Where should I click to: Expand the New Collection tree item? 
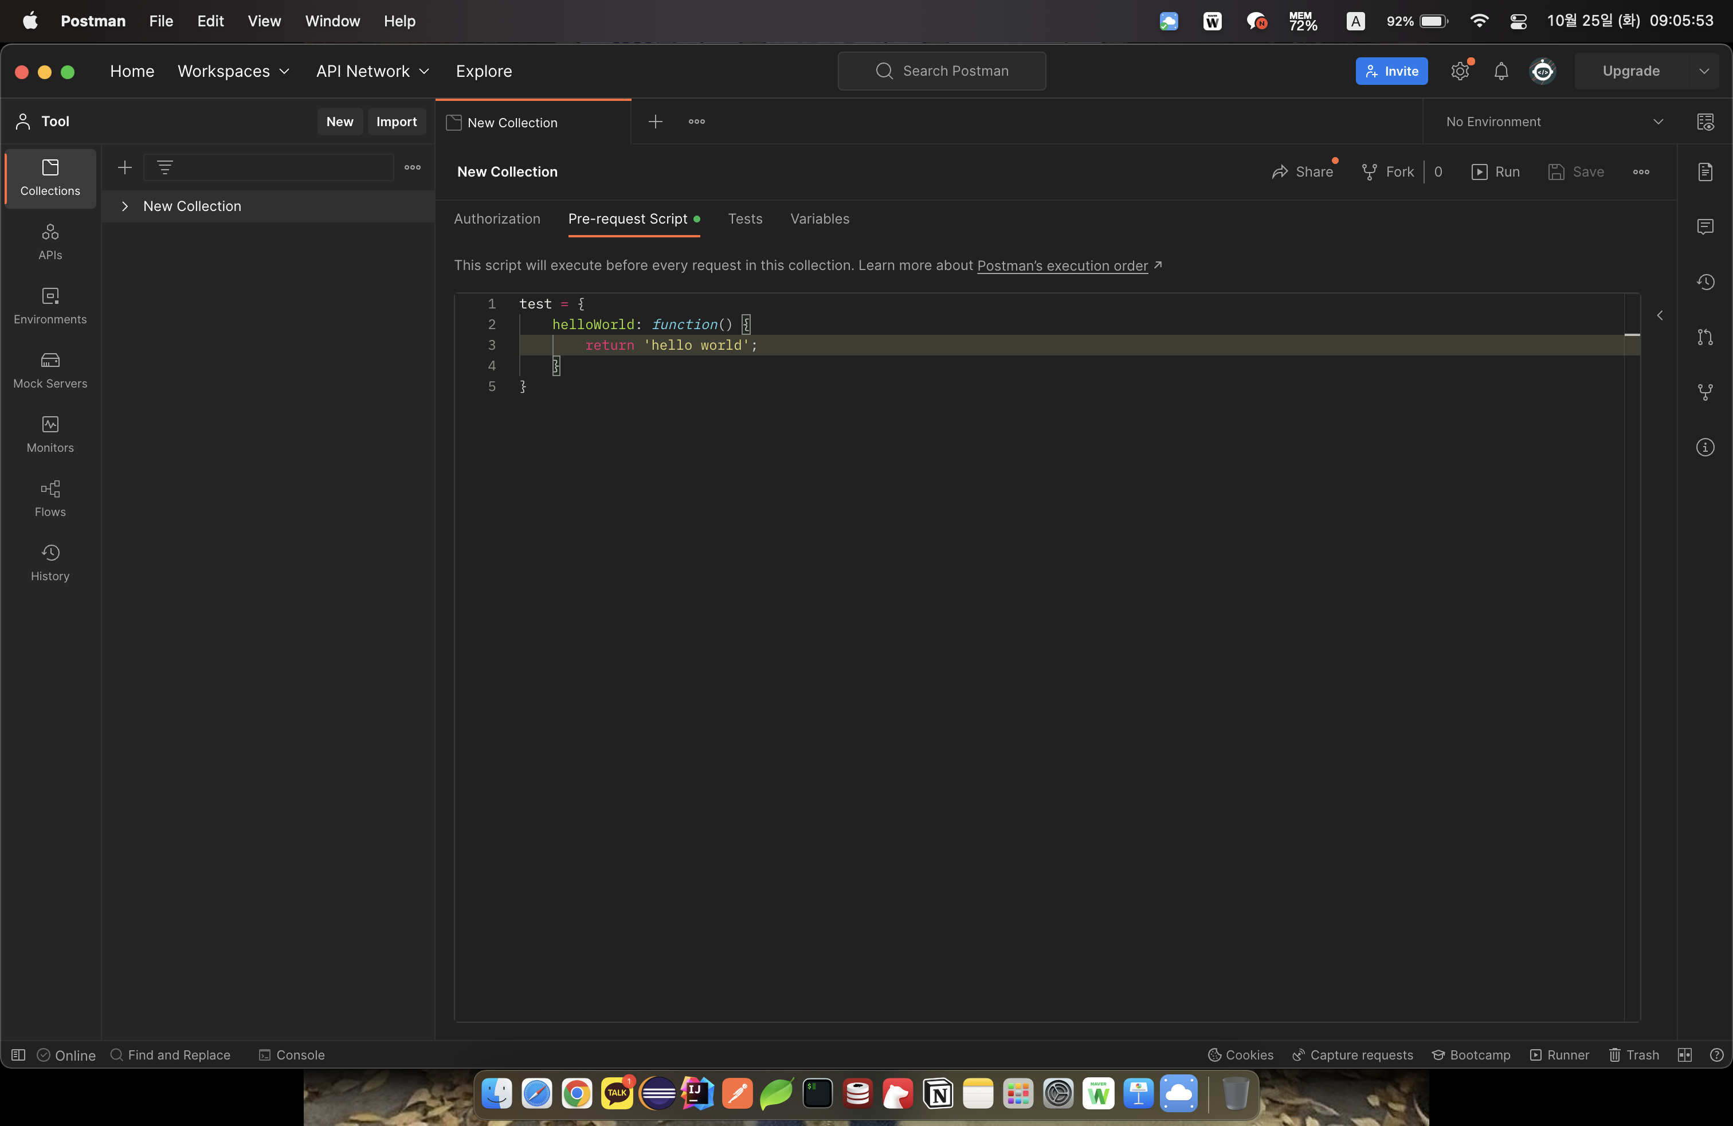pyautogui.click(x=126, y=206)
